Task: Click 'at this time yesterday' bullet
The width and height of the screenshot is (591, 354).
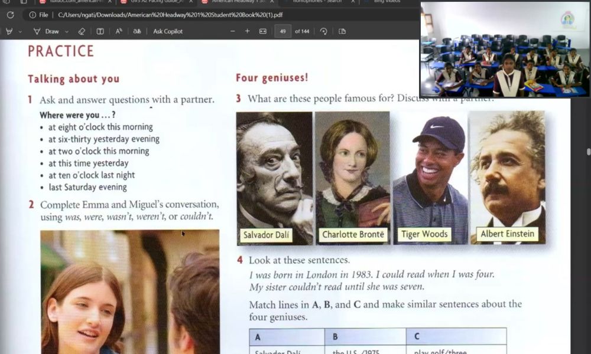Action: pos(89,163)
